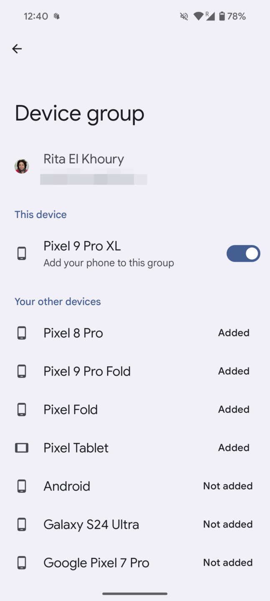Toggle Added status for Pixel 8 Pro

click(x=233, y=333)
